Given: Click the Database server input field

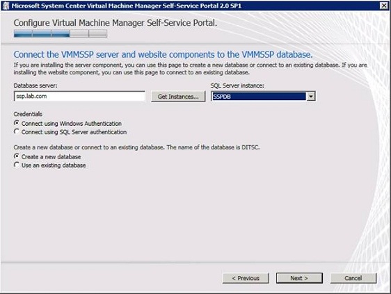Looking at the screenshot, I should [79, 96].
